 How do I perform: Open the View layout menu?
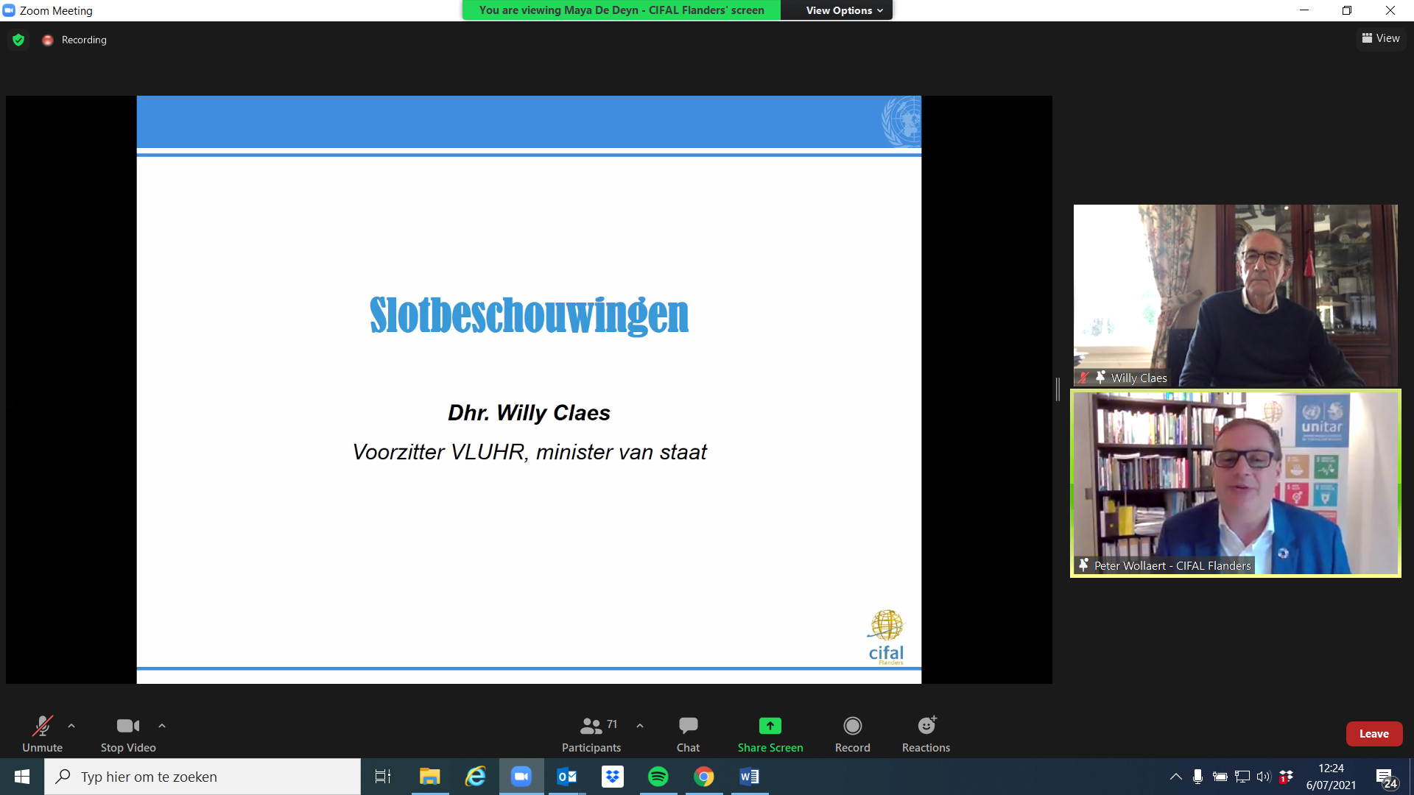[x=1381, y=38]
